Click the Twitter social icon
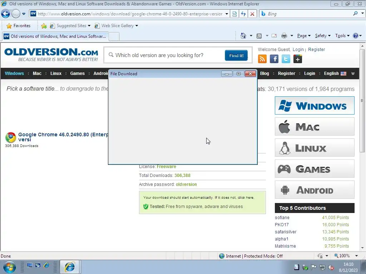This screenshot has width=366, height=274. [286, 59]
